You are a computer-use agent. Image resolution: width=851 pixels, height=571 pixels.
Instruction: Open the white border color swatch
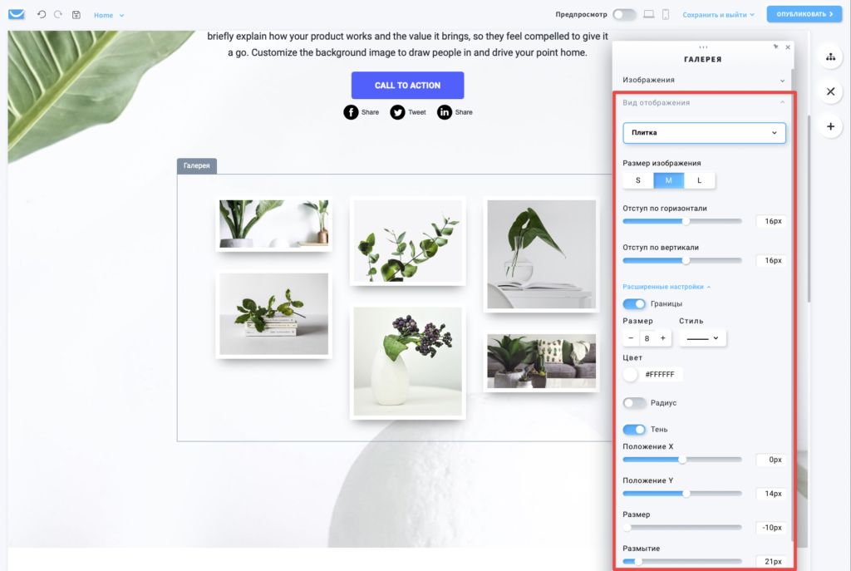pyautogui.click(x=631, y=375)
